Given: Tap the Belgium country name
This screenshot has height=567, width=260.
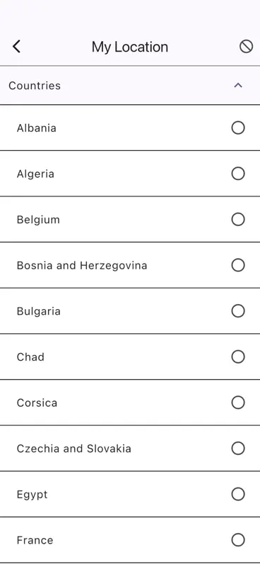Looking at the screenshot, I should [38, 220].
